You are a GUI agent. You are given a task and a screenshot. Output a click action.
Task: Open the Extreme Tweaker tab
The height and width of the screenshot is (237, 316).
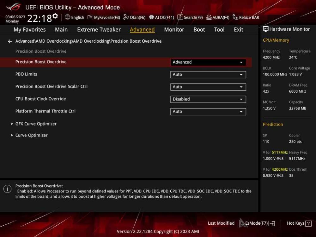click(x=99, y=30)
